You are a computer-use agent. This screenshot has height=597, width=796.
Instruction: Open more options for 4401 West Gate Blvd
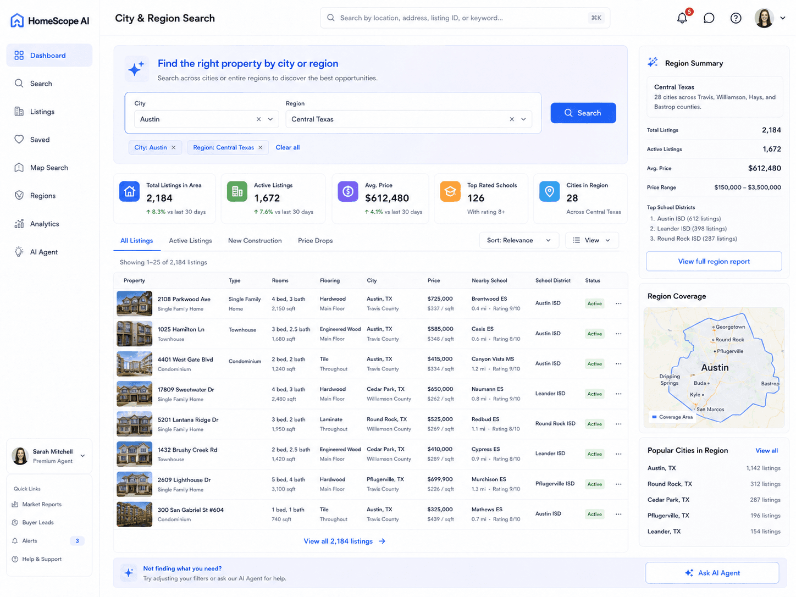(618, 364)
